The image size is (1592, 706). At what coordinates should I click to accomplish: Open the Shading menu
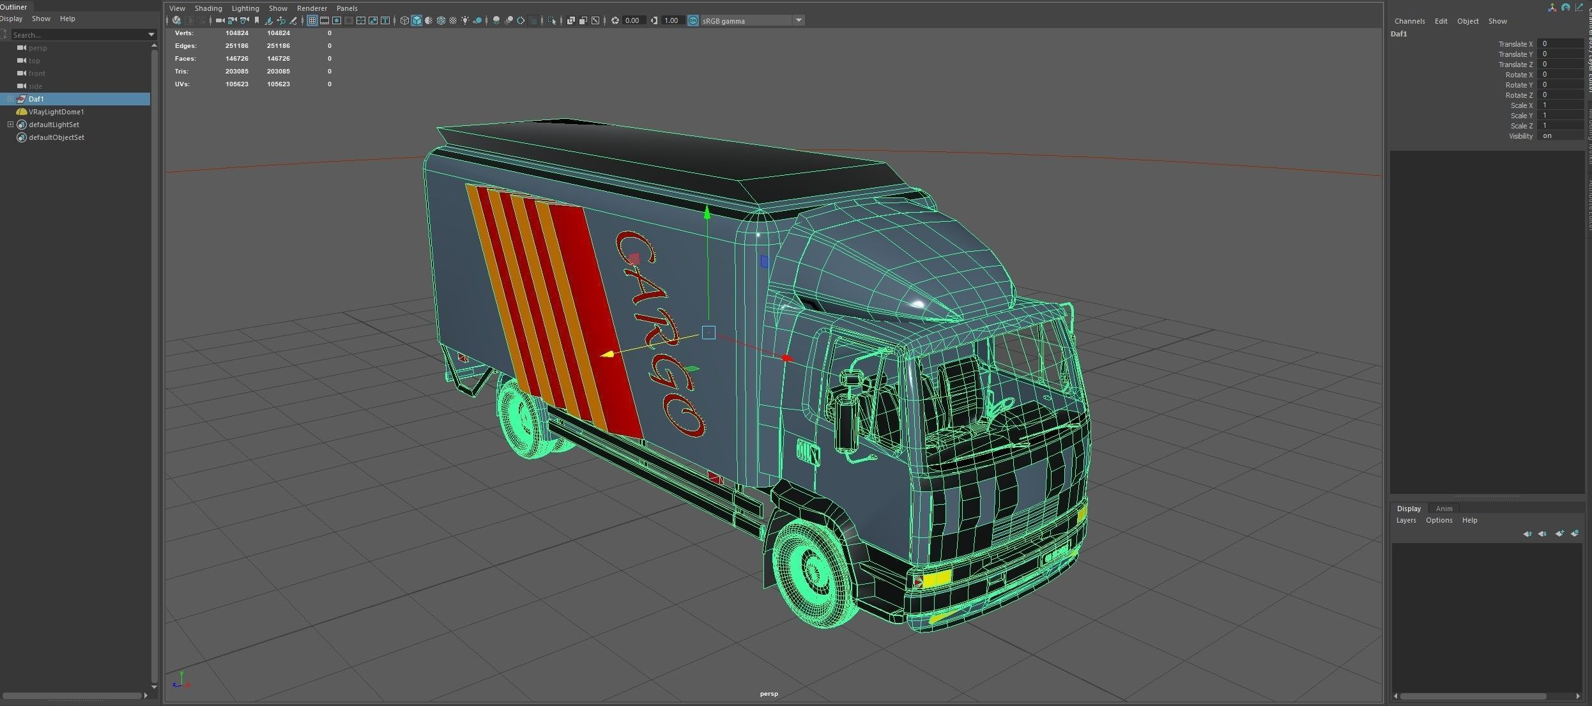tap(208, 8)
